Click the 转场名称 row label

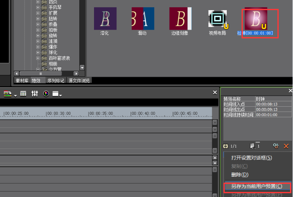[x=232, y=99]
